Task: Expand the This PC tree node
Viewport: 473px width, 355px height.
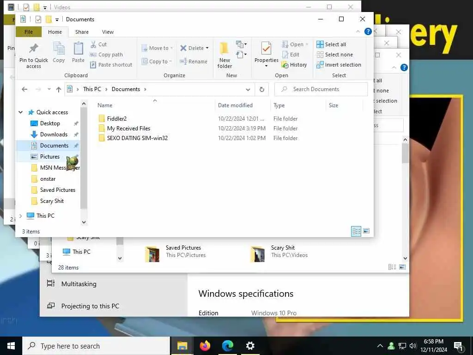Action: tap(20, 216)
